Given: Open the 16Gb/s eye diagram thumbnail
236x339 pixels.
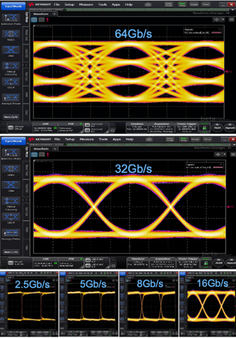Looking at the screenshot, I should pyautogui.click(x=207, y=304).
